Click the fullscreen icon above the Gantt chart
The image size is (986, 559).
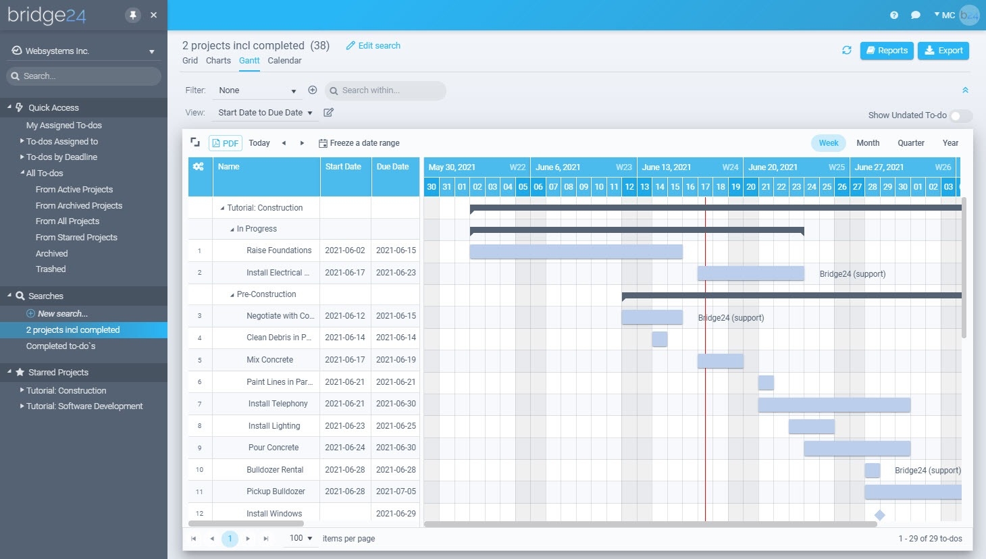(x=195, y=142)
